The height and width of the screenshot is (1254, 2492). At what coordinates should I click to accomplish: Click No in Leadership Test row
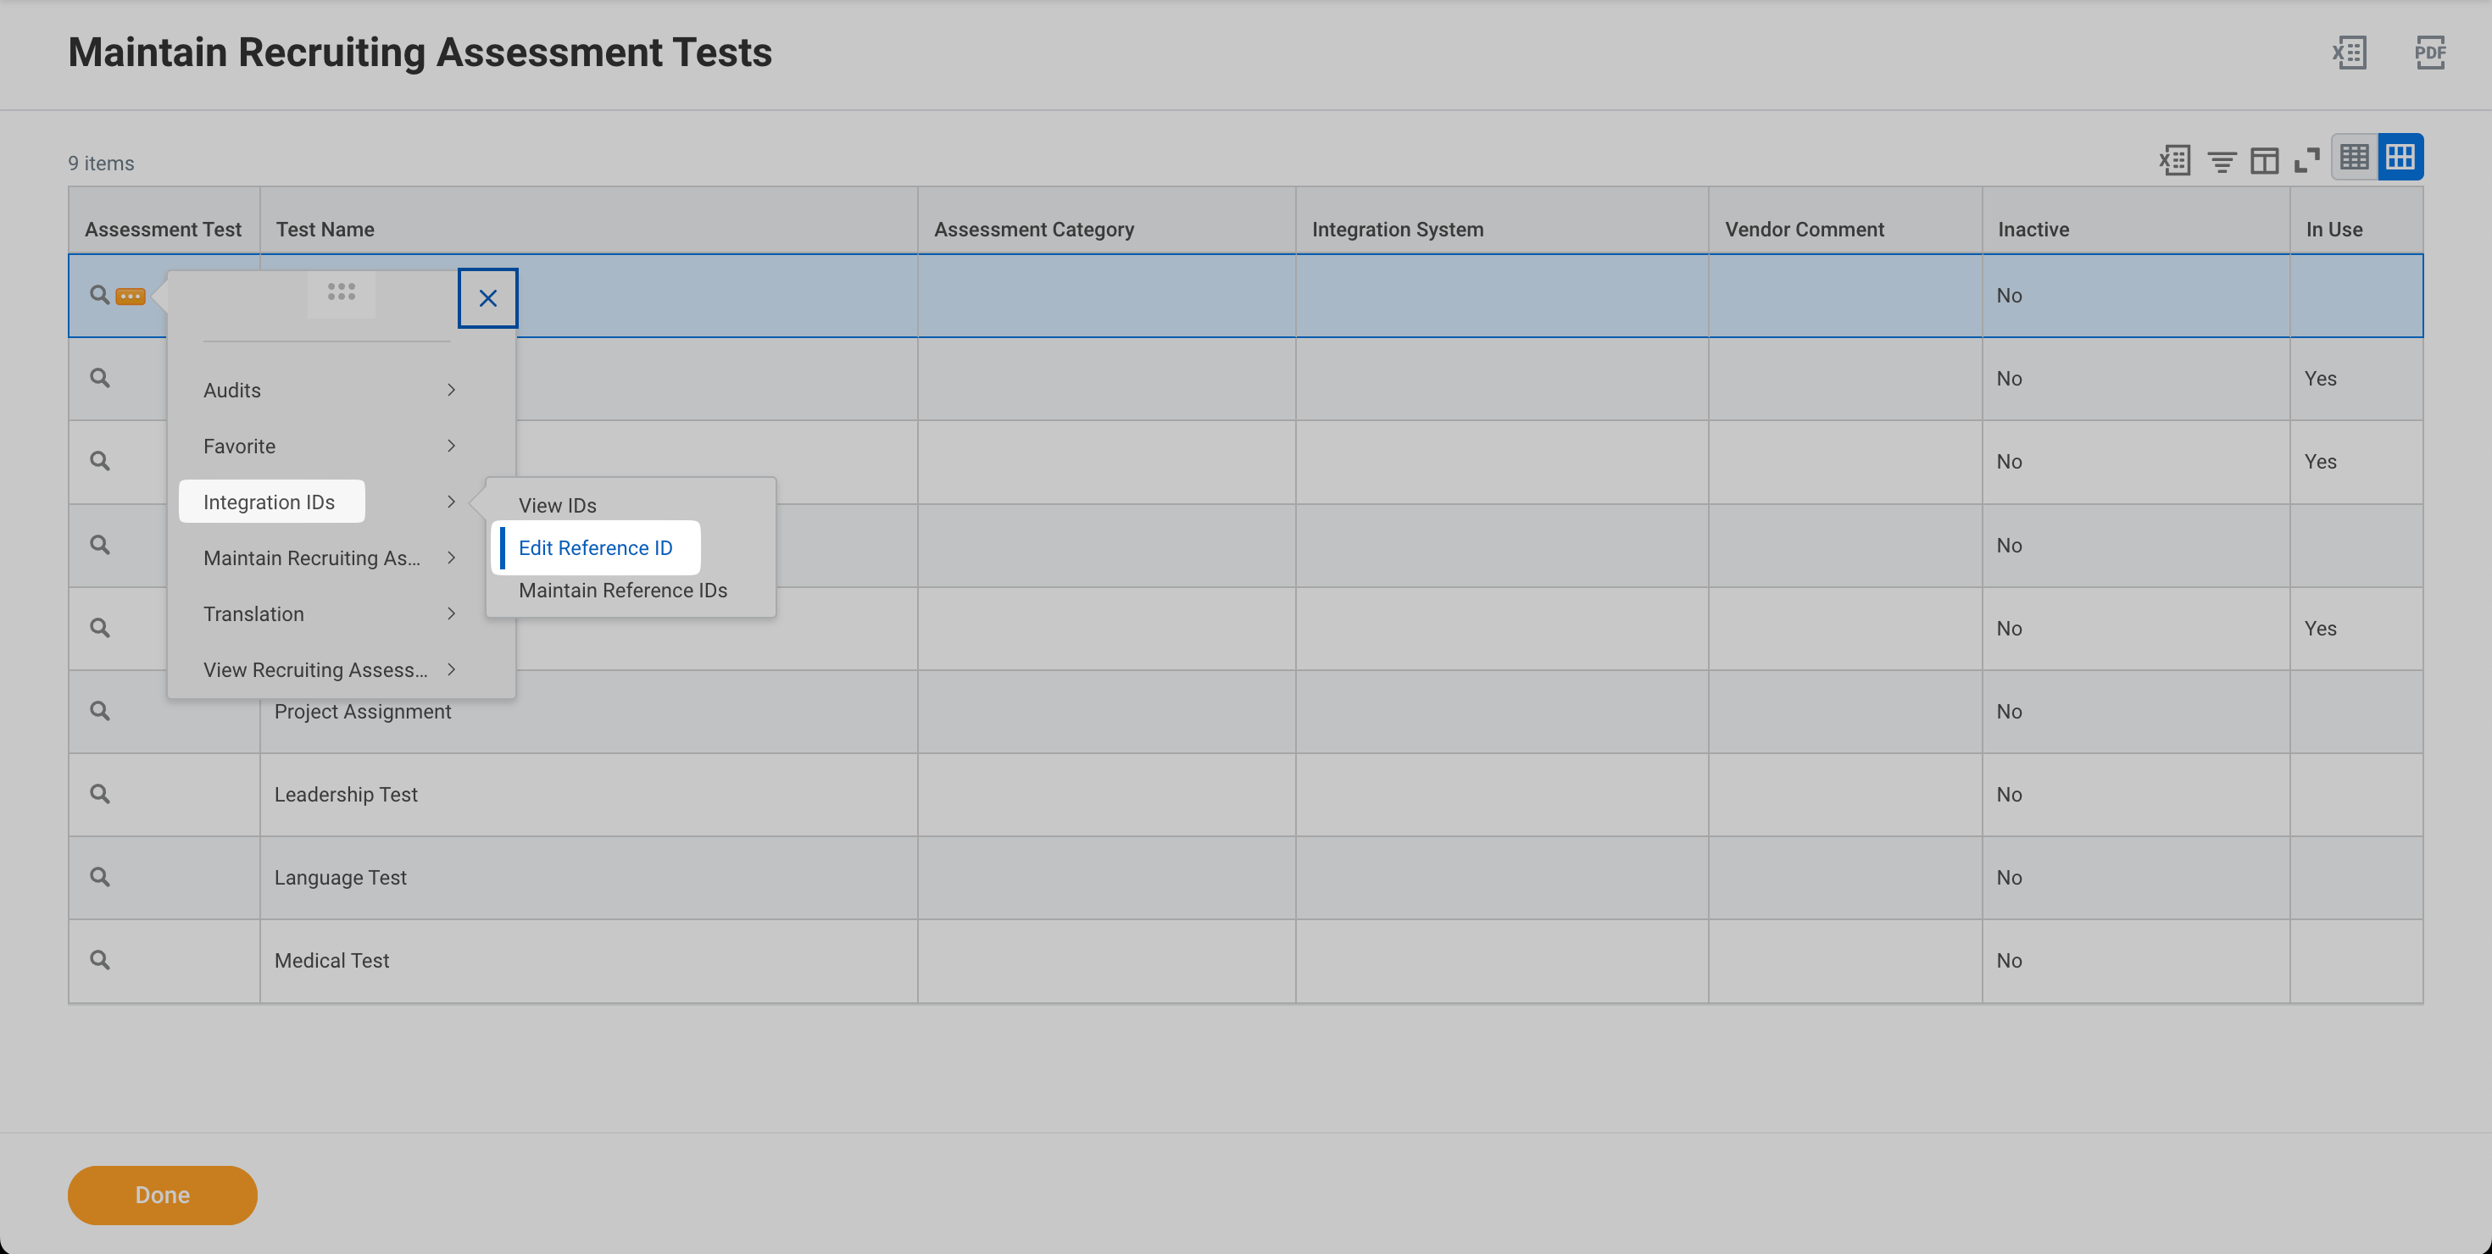click(2009, 794)
